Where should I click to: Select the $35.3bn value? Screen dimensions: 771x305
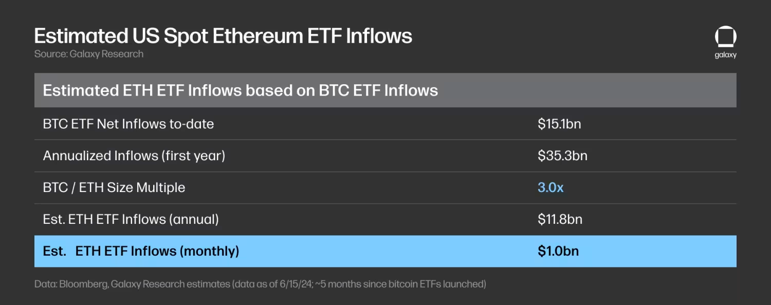(562, 156)
